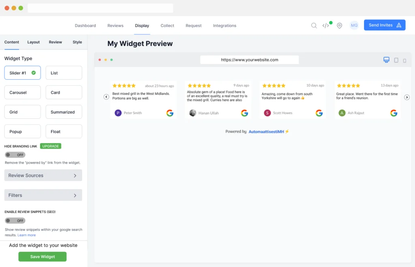Enable the Review Snippets SEO toggle
The image size is (415, 267).
click(15, 221)
